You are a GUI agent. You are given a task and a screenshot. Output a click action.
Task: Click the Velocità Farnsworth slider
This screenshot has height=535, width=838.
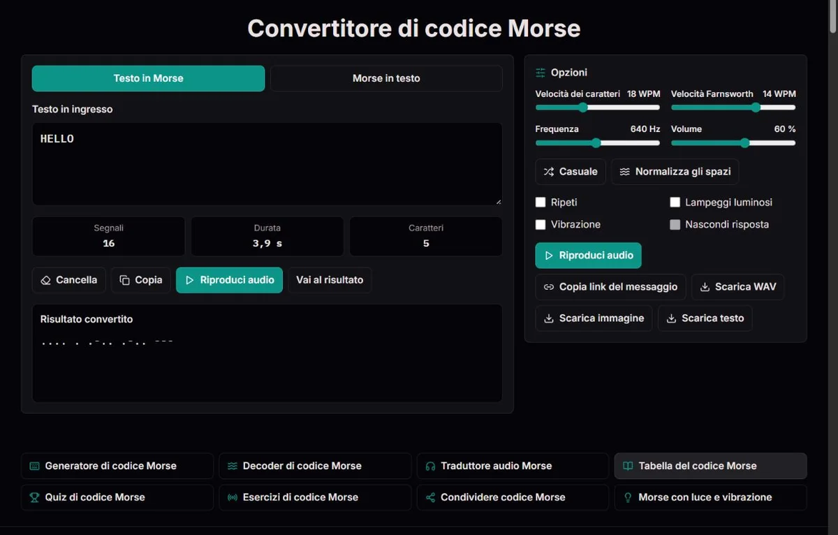[733, 108]
